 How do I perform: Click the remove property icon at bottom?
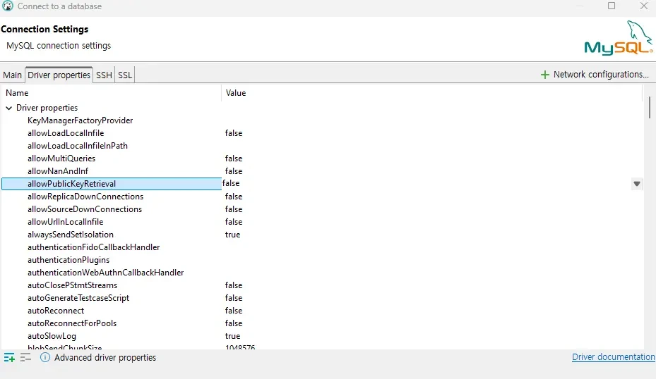[x=25, y=358]
